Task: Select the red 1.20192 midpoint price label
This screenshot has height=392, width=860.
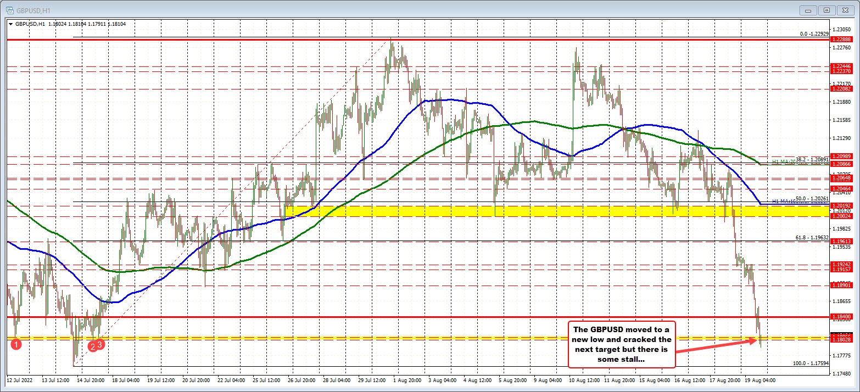Action: coord(841,206)
